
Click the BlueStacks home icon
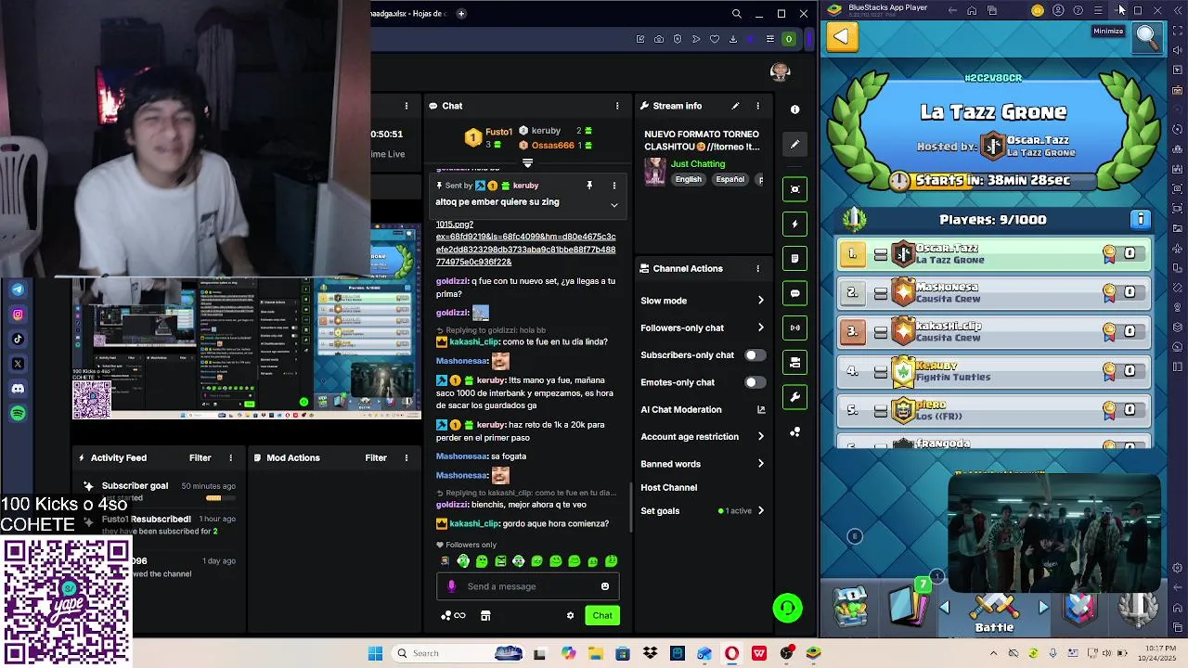pos(972,10)
